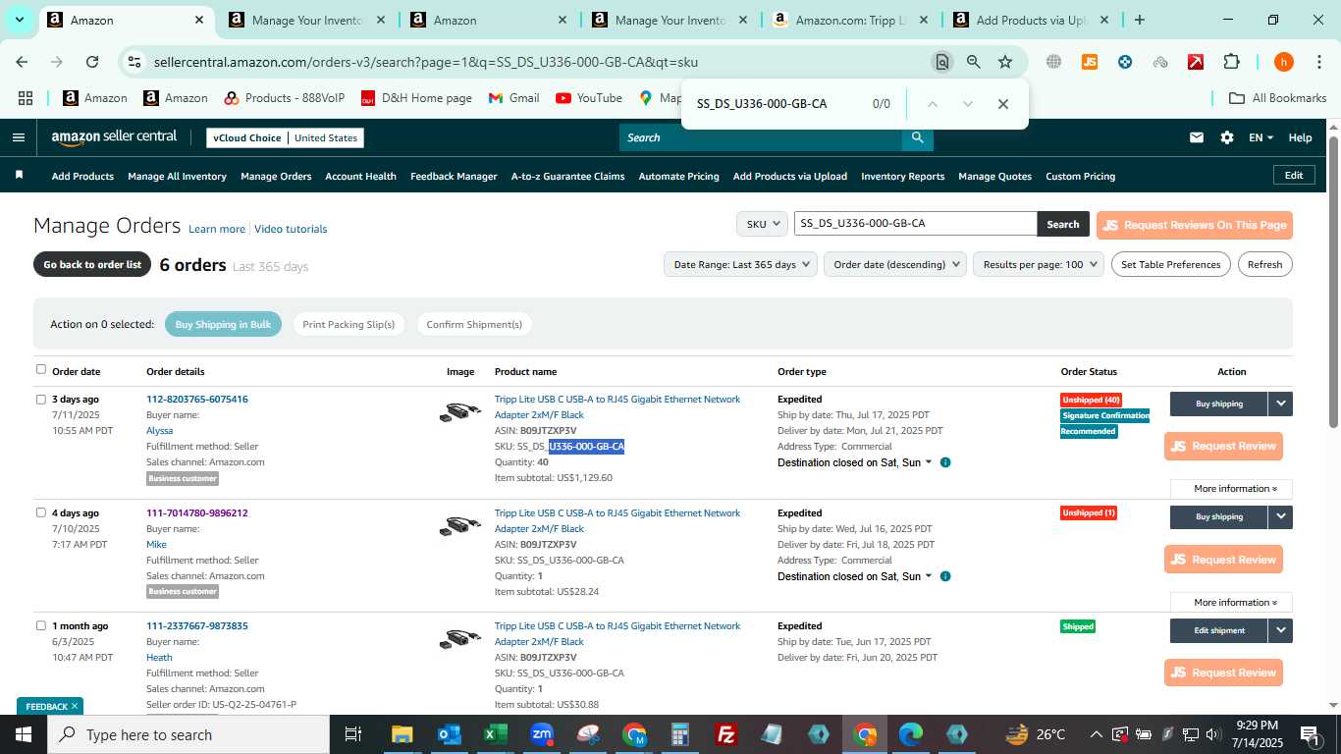Click Request Review for Heath's order
The image size is (1341, 754).
click(x=1223, y=673)
